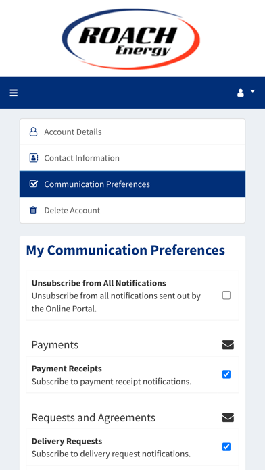Click the Delivery Requests bold label
The image size is (265, 470).
pyautogui.click(x=67, y=441)
